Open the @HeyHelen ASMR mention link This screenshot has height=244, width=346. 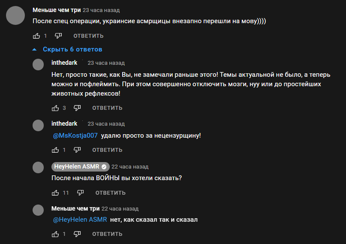(x=80, y=220)
